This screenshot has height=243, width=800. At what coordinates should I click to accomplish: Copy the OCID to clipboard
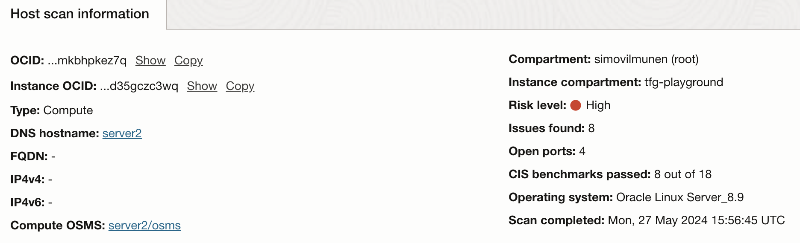pos(188,61)
